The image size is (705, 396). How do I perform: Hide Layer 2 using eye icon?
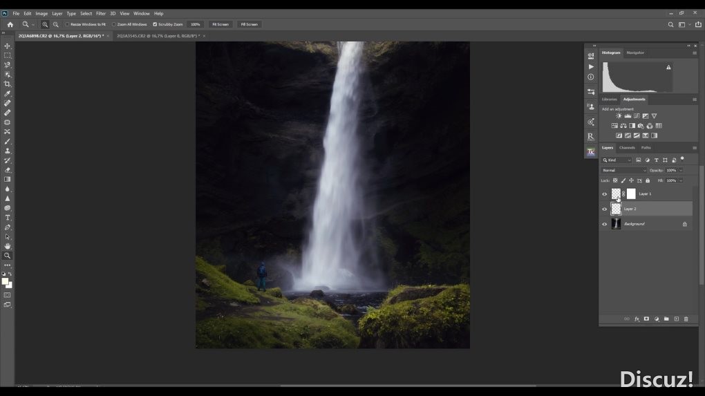coord(604,209)
